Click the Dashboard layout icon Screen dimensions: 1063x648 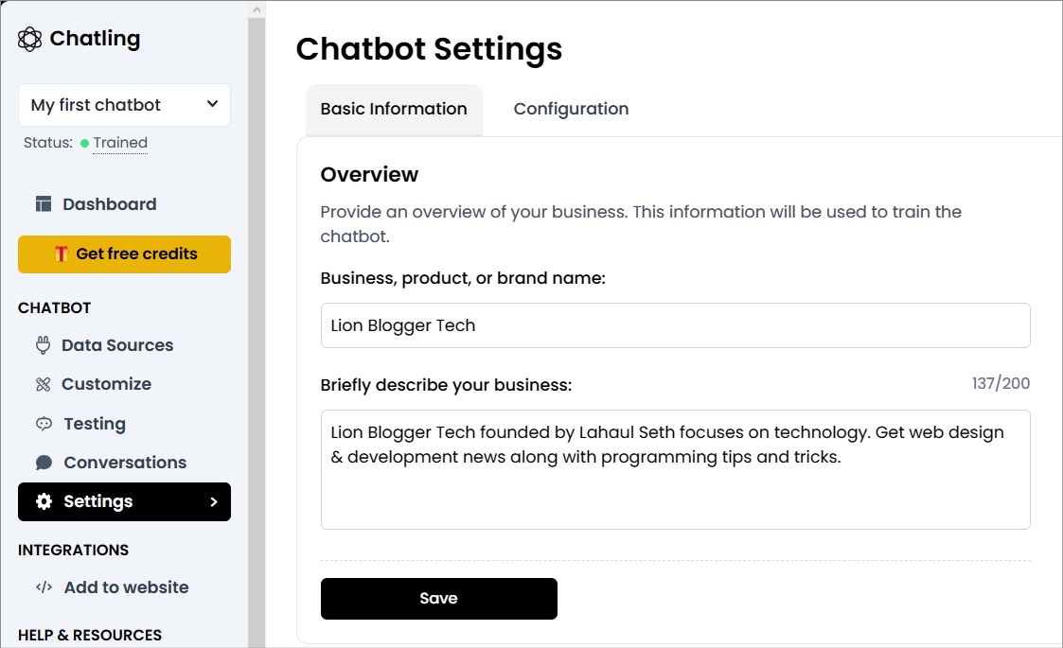pyautogui.click(x=44, y=204)
